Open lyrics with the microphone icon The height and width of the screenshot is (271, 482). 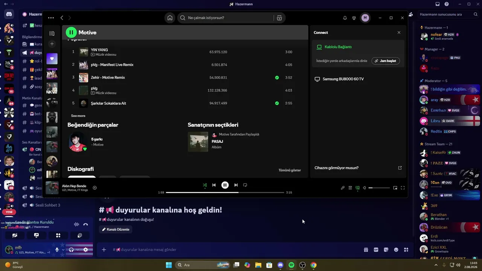(343, 188)
